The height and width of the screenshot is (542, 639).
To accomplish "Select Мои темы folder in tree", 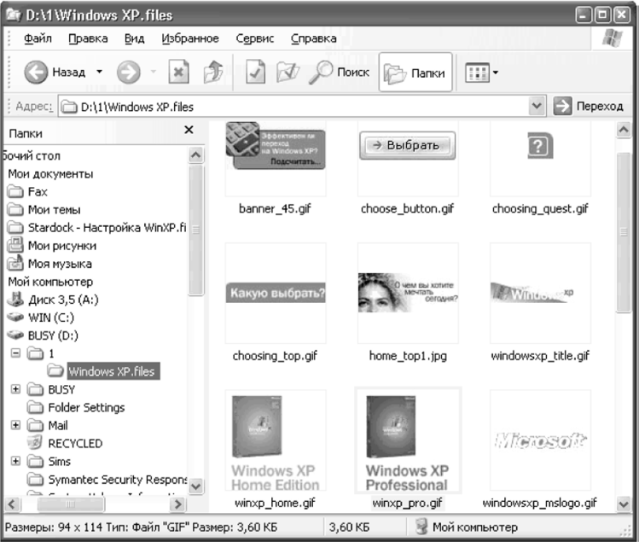I will [44, 210].
